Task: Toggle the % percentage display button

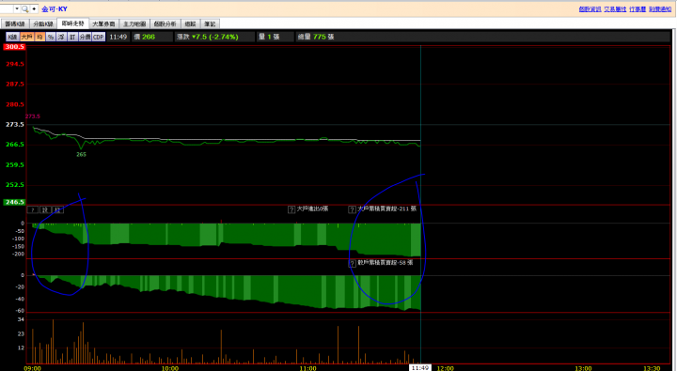Action: (51, 38)
